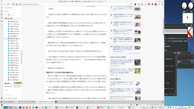
Task: Open a new tab with plus button
Action: pyautogui.click(x=56, y=102)
